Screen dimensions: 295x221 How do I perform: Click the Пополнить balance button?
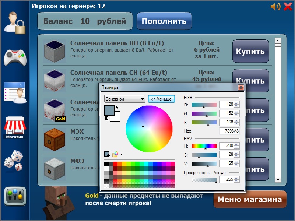(164, 21)
